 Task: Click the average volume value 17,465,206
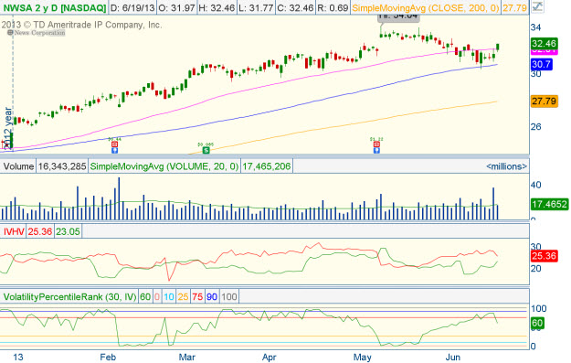(x=267, y=166)
